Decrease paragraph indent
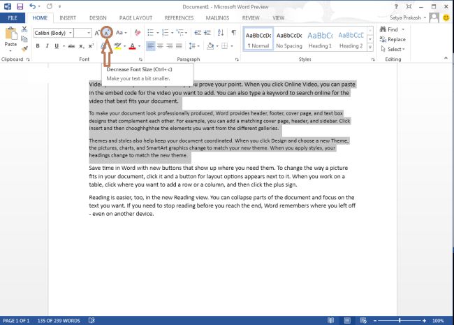Image resolution: width=454 pixels, height=325 pixels. point(198,33)
